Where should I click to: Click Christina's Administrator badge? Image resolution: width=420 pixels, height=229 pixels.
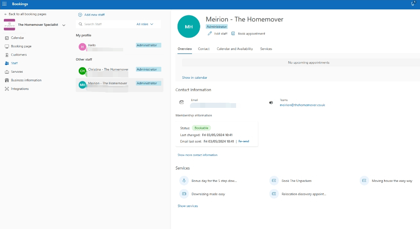(x=148, y=69)
